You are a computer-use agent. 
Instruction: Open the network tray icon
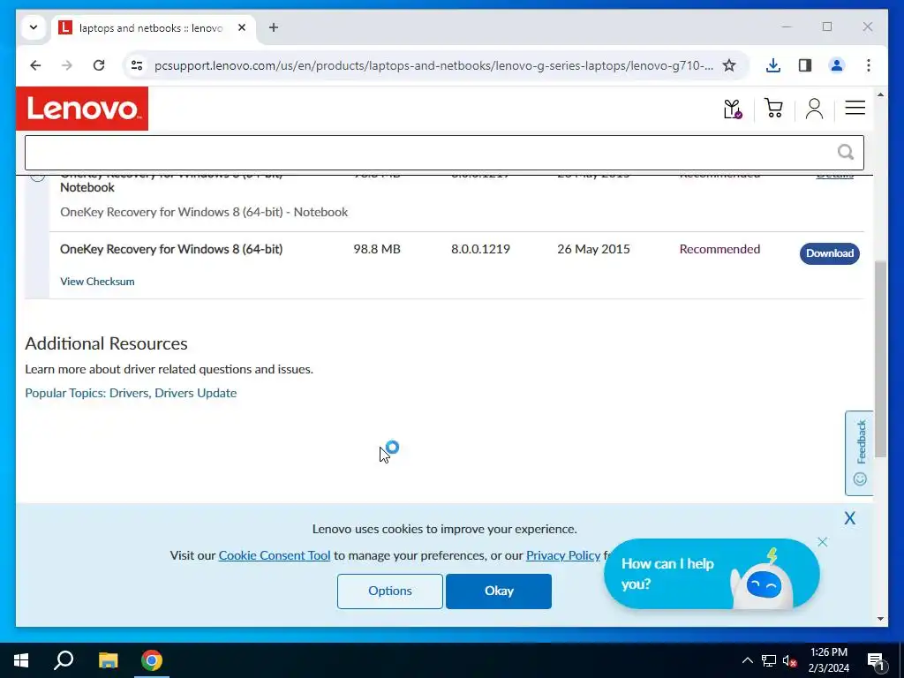(x=769, y=660)
